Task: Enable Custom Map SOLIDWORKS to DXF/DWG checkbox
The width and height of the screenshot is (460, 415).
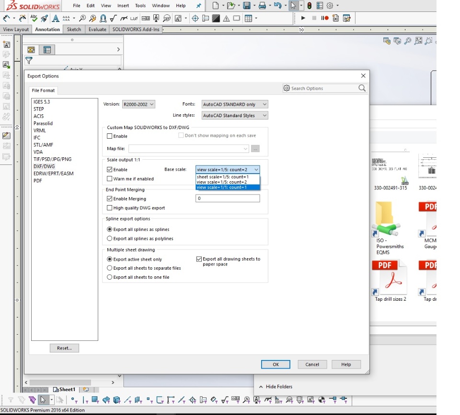Action: pos(109,136)
